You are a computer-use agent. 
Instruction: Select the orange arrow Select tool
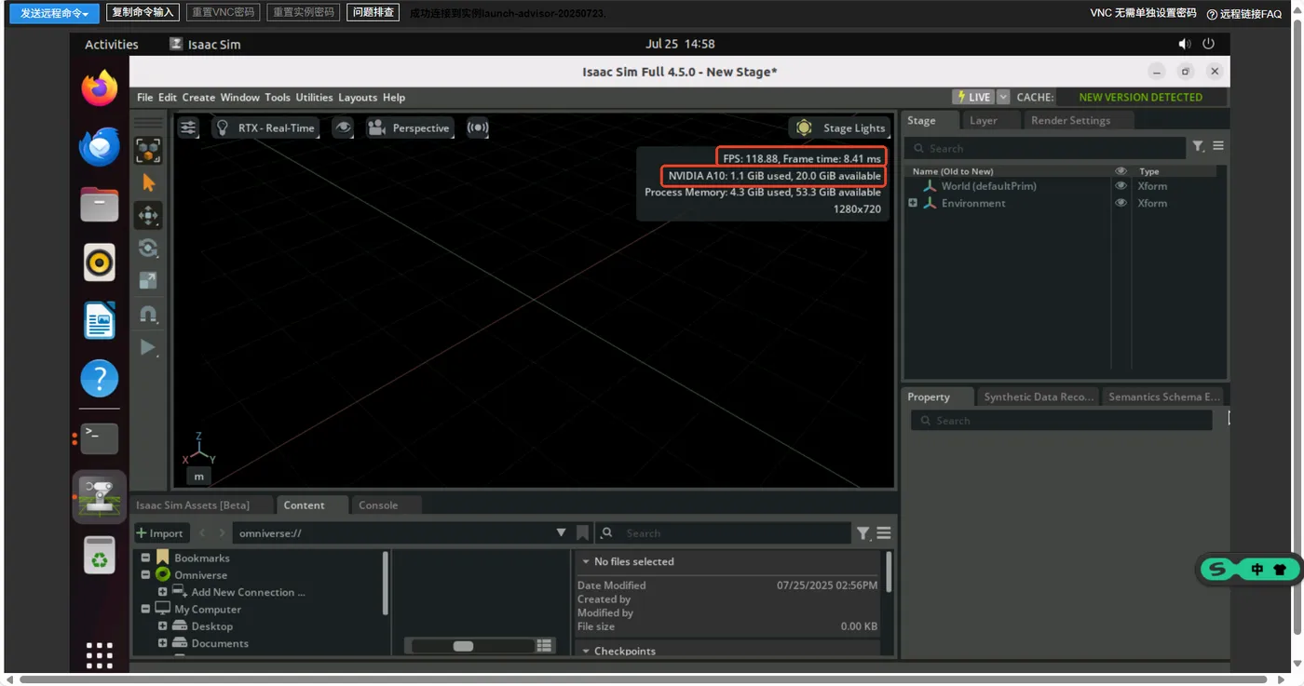[148, 183]
